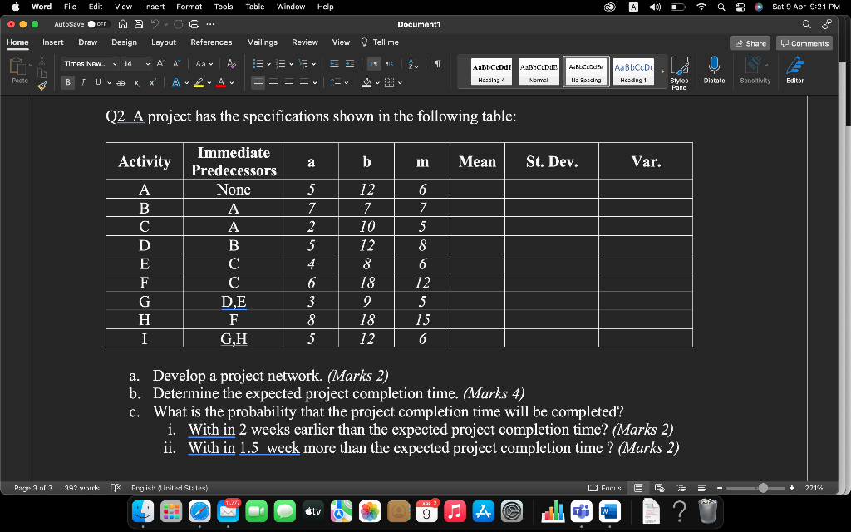This screenshot has height=532, width=851.
Task: Apply yellow text highlight color
Action: point(199,82)
